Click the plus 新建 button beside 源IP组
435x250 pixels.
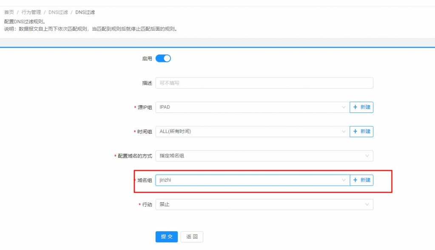[x=361, y=107]
